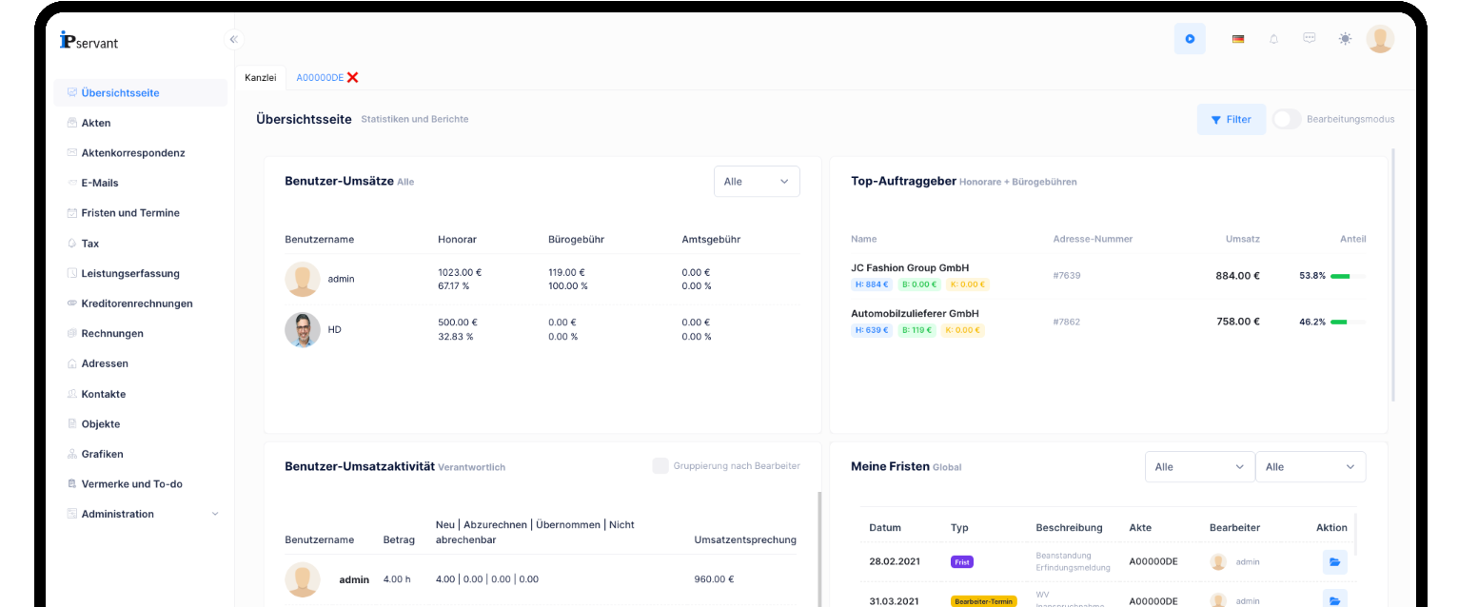Click the Aktenkorrespondenz envelope icon

pos(72,152)
